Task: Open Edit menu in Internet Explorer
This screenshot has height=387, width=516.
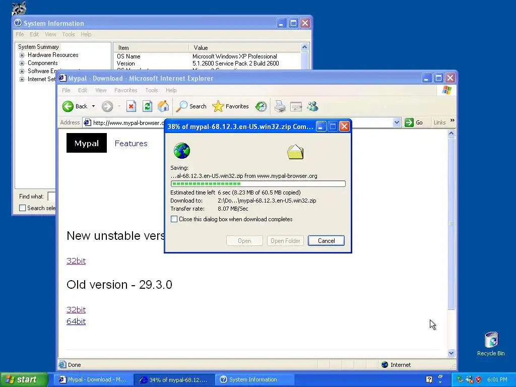Action: point(83,90)
